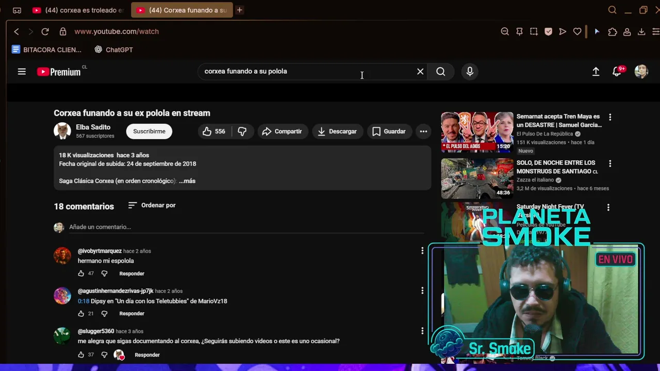This screenshot has width=660, height=371.
Task: Open browser downloads icon
Action: [x=641, y=31]
